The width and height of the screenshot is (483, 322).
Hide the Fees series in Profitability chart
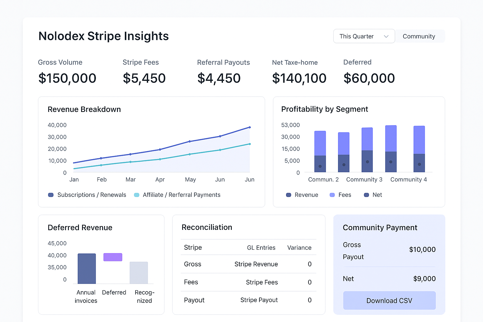pyautogui.click(x=341, y=195)
